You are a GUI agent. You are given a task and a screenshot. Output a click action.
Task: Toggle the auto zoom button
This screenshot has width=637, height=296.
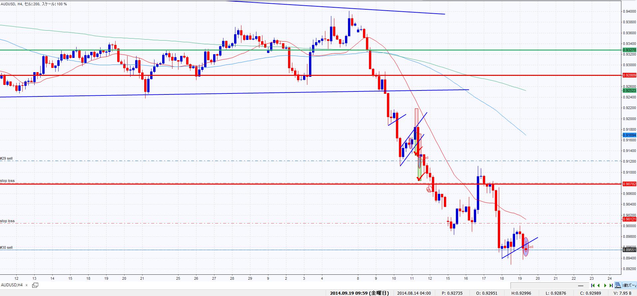[x=629, y=285]
